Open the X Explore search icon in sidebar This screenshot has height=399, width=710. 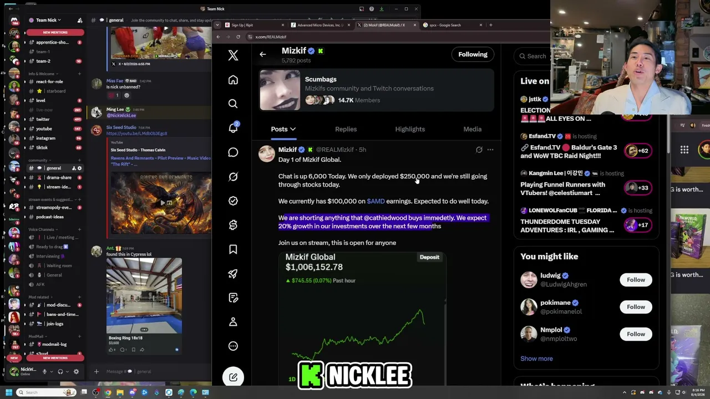[233, 104]
